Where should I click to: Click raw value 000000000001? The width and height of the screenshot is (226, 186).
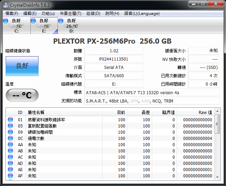[x=198, y=169]
